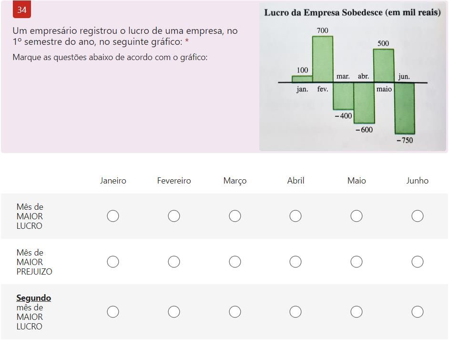Choose Junho for Mês de MAIOR PREJUIZO

click(x=418, y=262)
